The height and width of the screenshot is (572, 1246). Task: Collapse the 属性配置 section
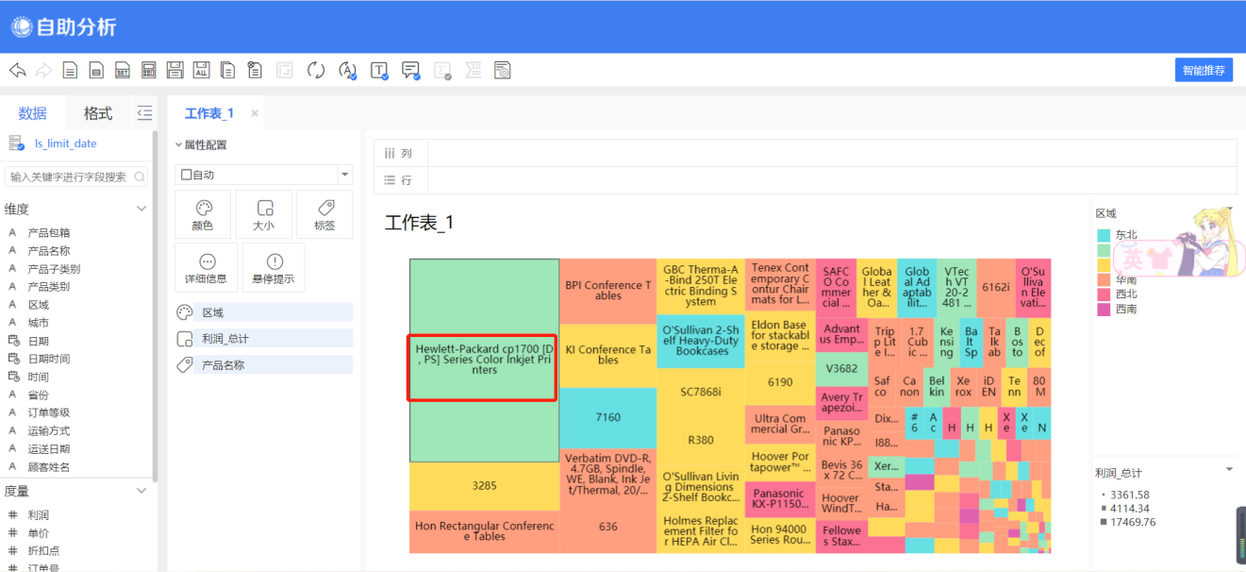coord(178,145)
